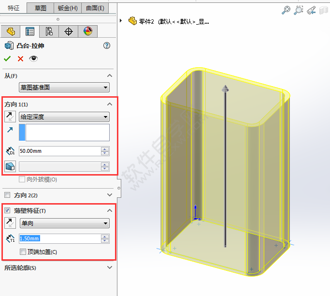The width and height of the screenshot is (330, 296).
Task: Toggle the detailed preview eye icon
Action: (33, 59)
